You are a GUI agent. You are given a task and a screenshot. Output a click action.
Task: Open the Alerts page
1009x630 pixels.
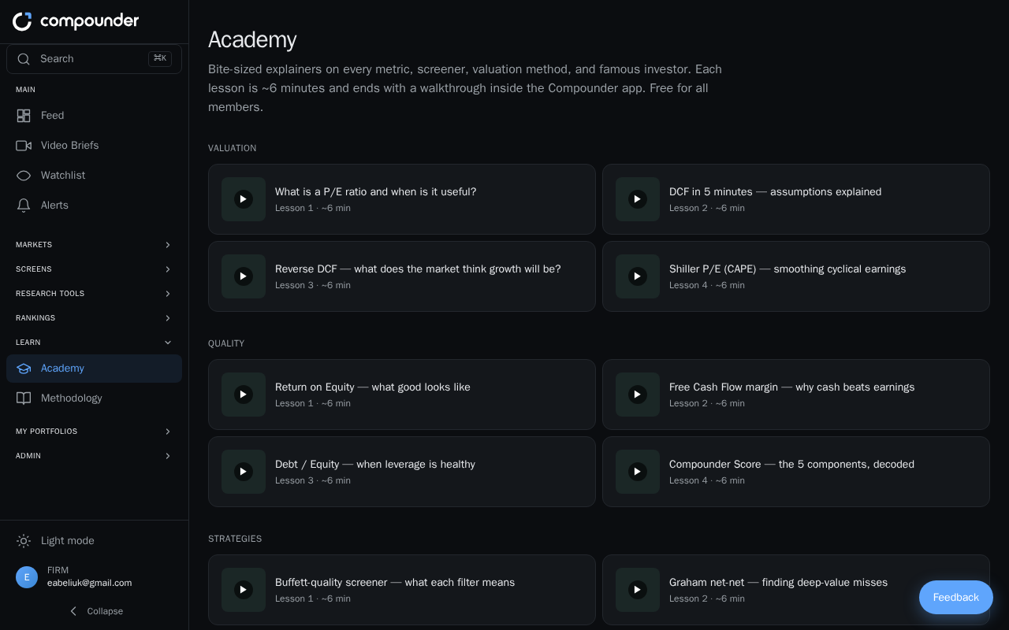[94, 206]
